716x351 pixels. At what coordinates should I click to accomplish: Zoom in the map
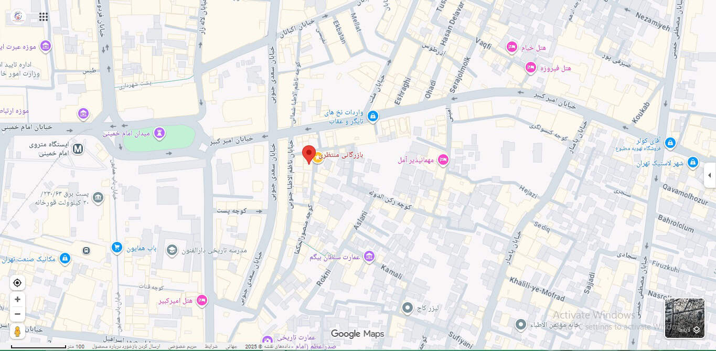[x=17, y=300]
